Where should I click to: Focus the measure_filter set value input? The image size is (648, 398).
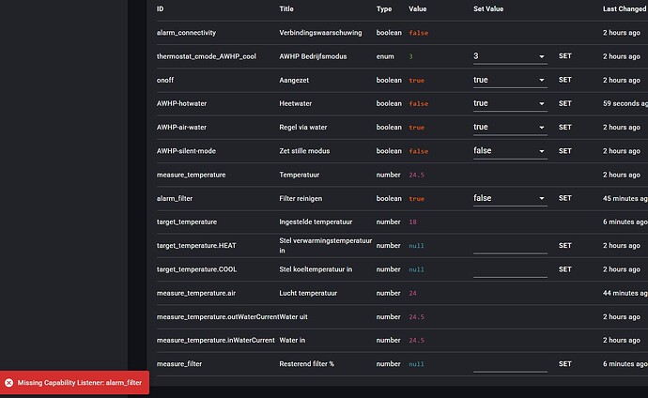510,363
